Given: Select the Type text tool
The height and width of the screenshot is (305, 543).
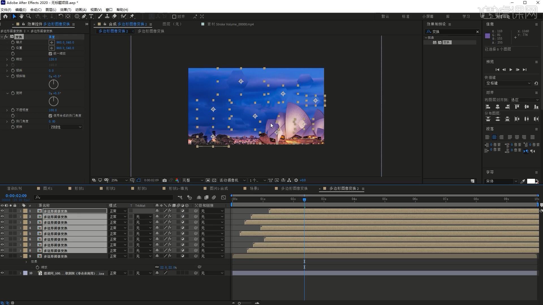Looking at the screenshot, I should tap(91, 16).
